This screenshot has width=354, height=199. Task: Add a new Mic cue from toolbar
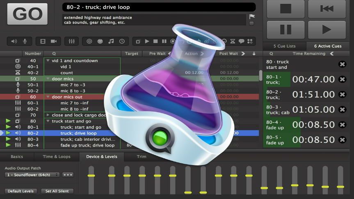[25, 41]
